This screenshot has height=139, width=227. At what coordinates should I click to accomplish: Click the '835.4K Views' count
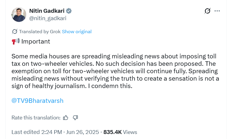120,132
